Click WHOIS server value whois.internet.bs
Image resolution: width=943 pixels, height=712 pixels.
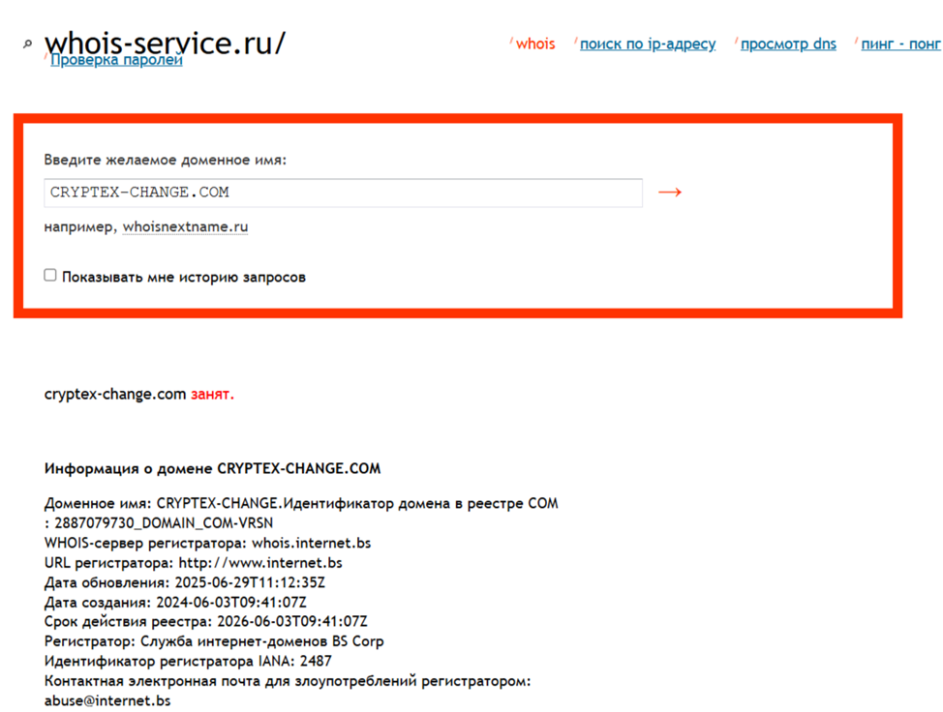tap(311, 543)
